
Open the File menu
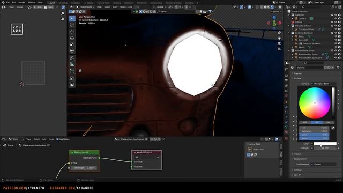point(8,2)
